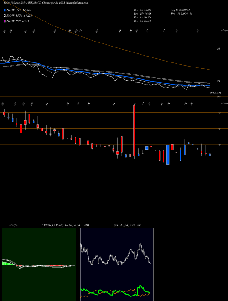Select the 'DOW ST: 16.68' label
The height and width of the screenshot is (301, 228).
point(19,10)
